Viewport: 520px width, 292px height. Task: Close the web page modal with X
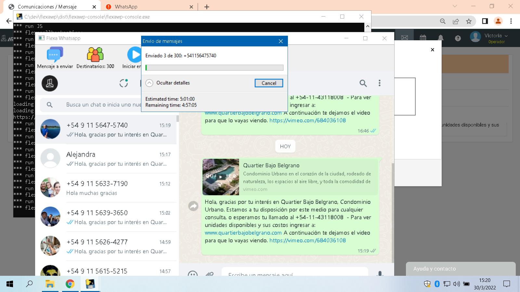pyautogui.click(x=433, y=50)
